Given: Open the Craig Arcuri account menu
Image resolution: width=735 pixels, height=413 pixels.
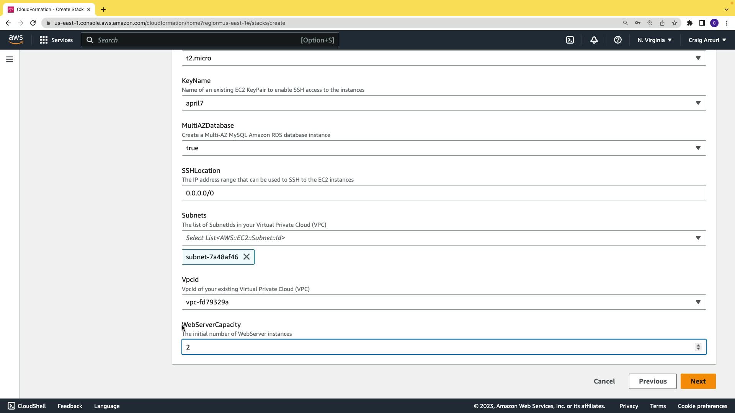Looking at the screenshot, I should pyautogui.click(x=707, y=40).
